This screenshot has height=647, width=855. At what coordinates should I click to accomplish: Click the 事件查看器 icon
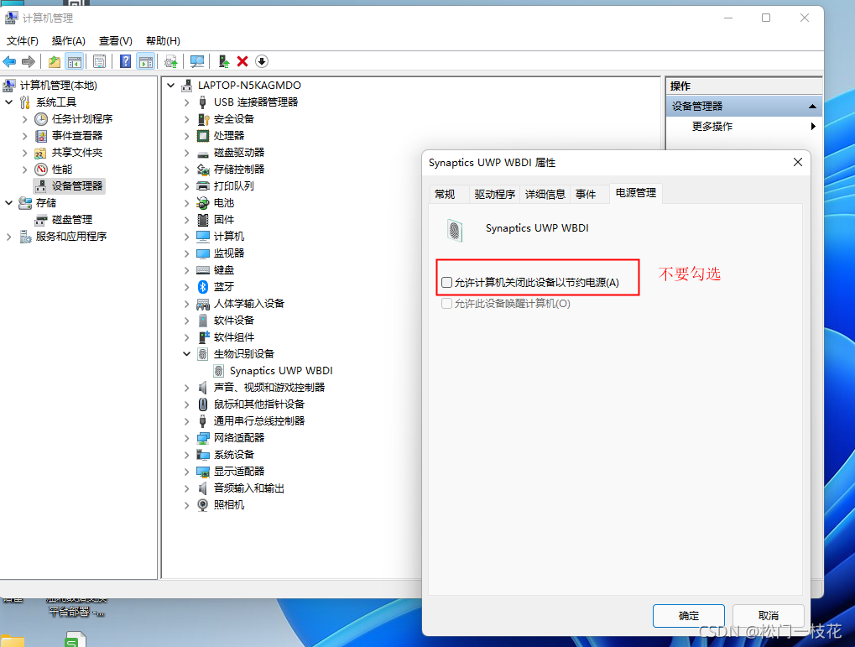point(41,136)
